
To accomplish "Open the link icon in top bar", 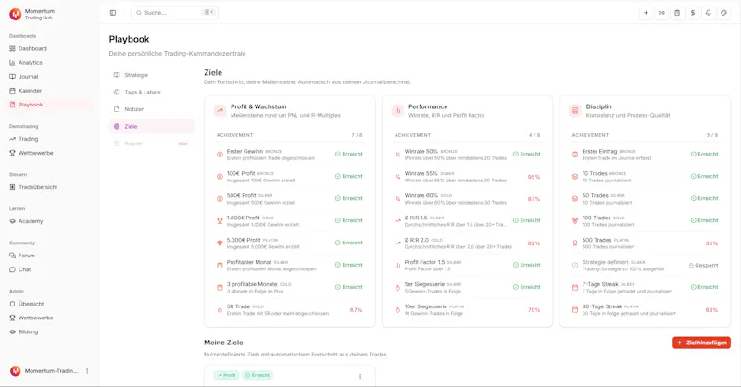I will point(661,13).
